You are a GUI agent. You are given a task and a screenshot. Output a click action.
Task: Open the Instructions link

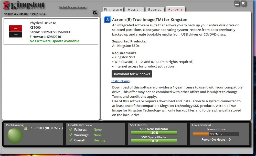120,81
